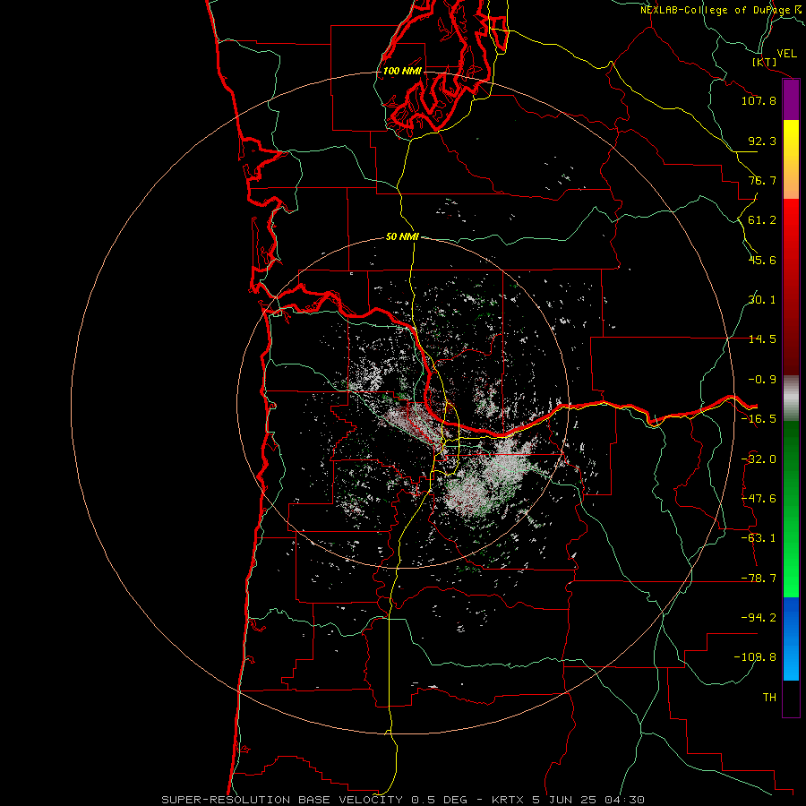Click the "0.5 DEG" elevation angle text
Viewport: 806px width, 806px height.
(x=439, y=800)
